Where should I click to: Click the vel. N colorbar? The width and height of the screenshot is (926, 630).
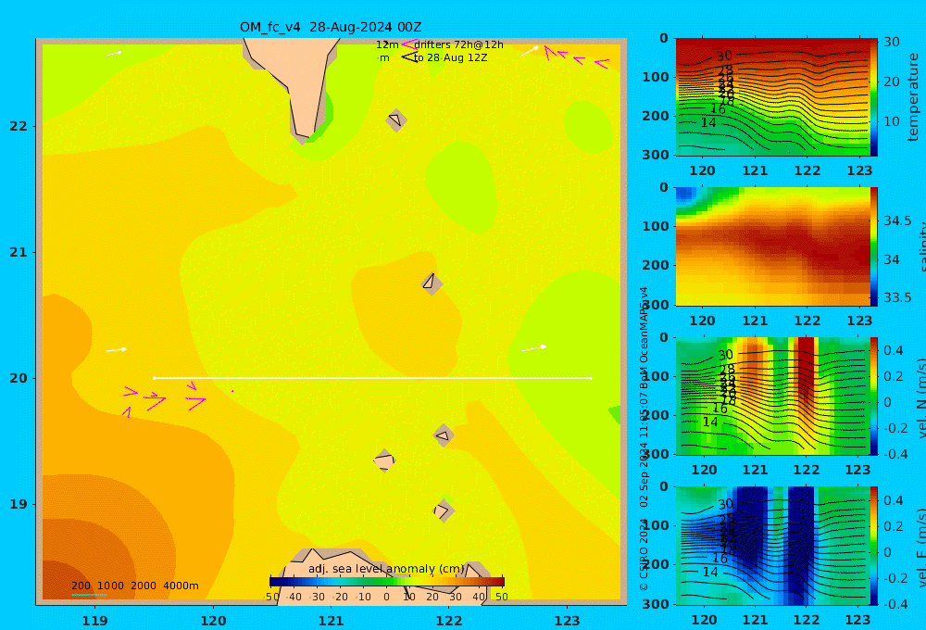(874, 396)
